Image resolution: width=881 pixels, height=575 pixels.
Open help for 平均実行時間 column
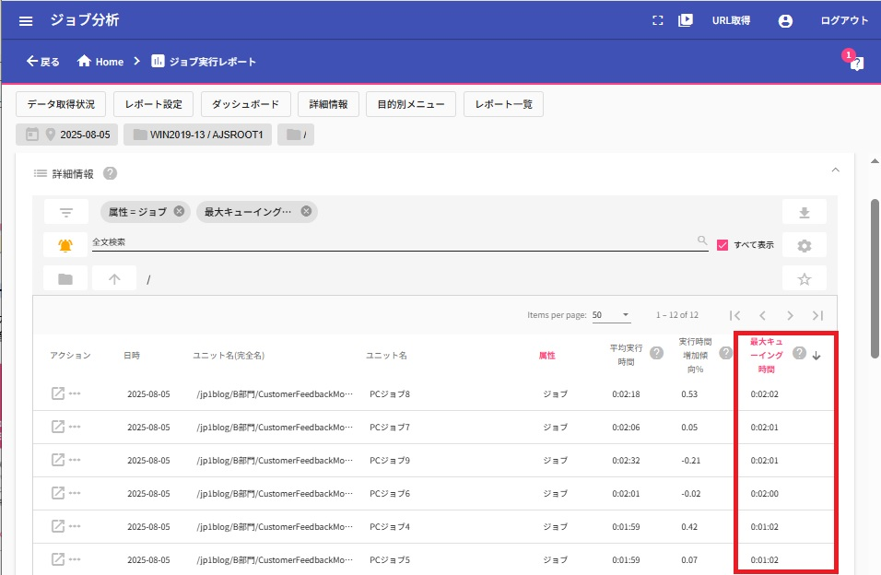[656, 353]
